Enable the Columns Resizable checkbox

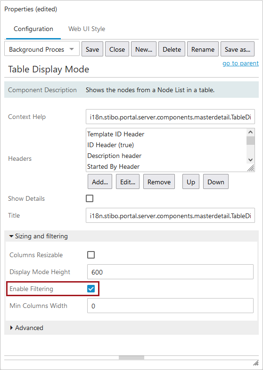(x=91, y=255)
